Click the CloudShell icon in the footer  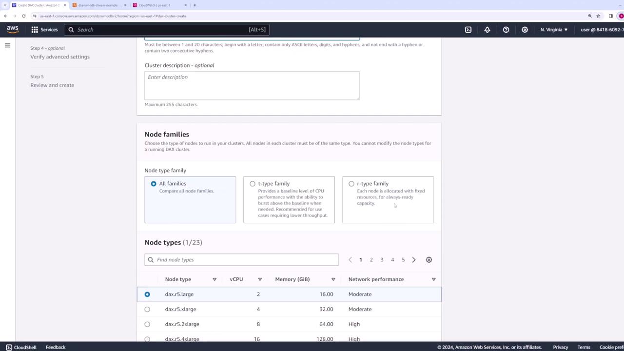tap(9, 347)
